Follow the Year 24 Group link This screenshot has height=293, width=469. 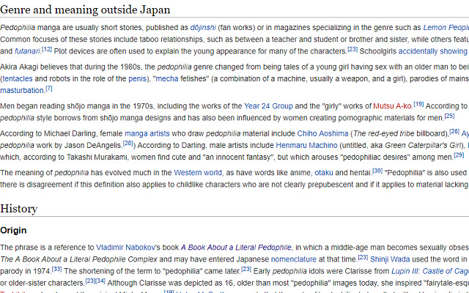click(x=268, y=105)
